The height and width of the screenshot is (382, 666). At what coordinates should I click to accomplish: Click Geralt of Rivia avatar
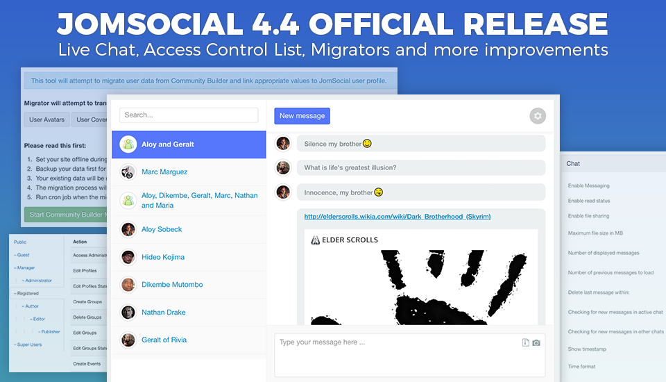pos(128,340)
